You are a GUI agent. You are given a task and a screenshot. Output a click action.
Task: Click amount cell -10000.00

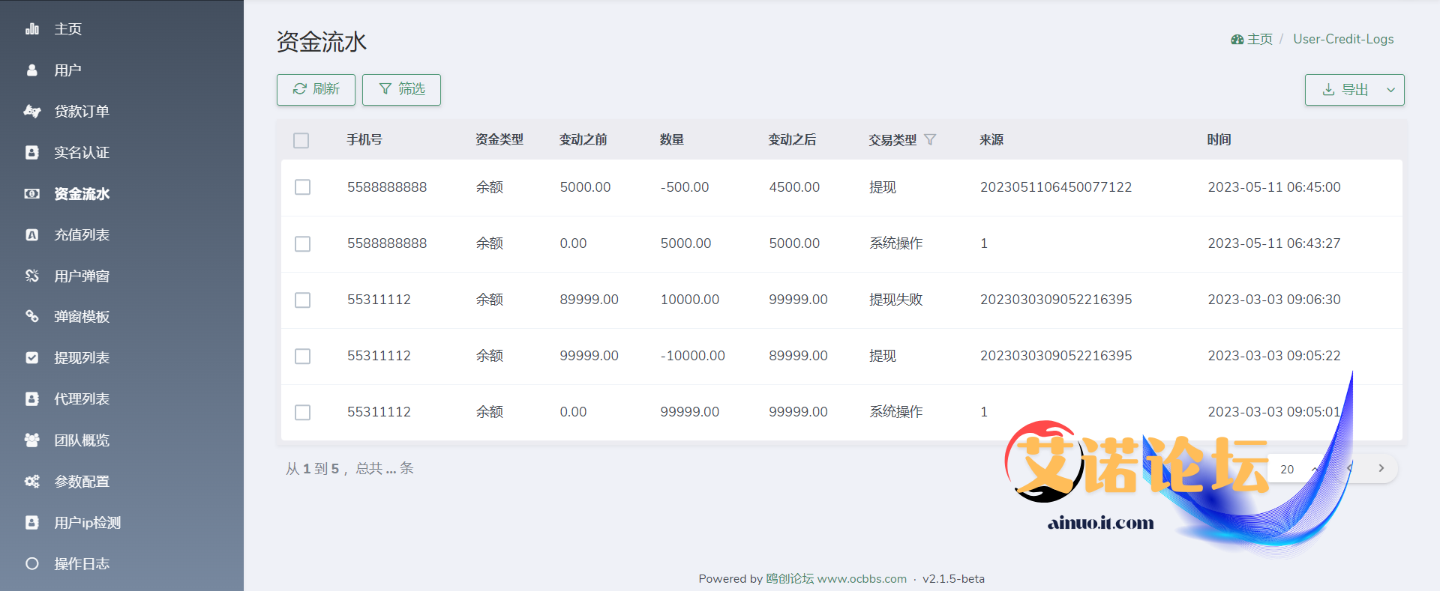(692, 356)
